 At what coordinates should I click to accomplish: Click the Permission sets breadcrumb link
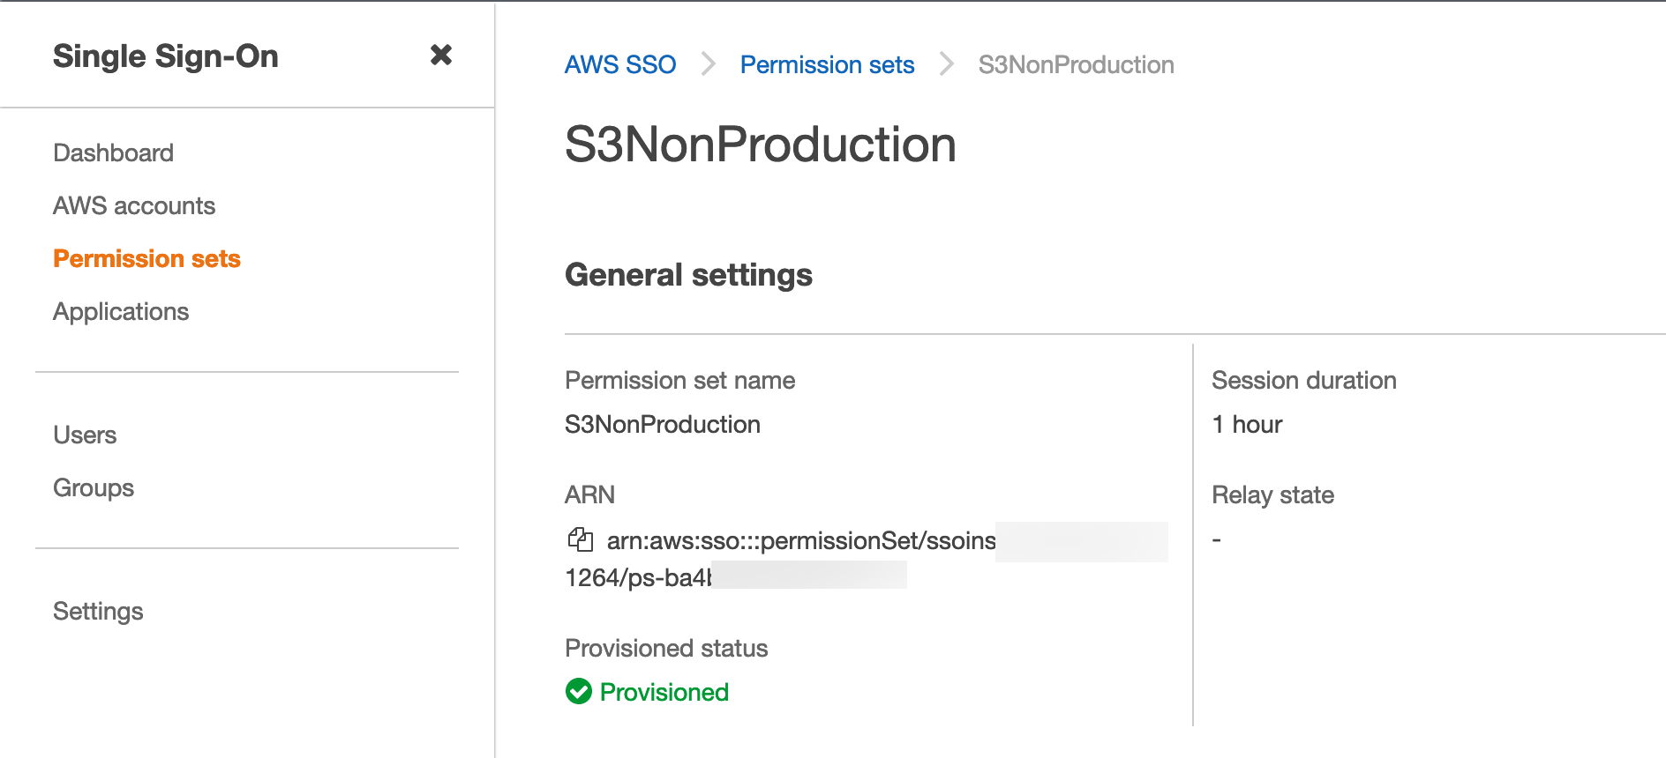tap(827, 64)
